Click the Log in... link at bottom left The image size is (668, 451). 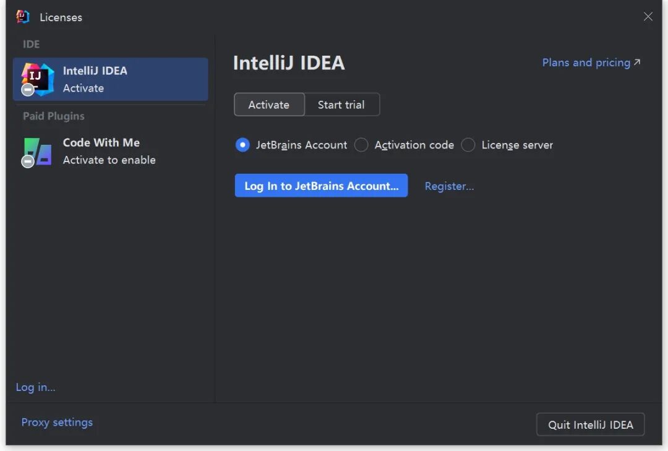tap(35, 387)
